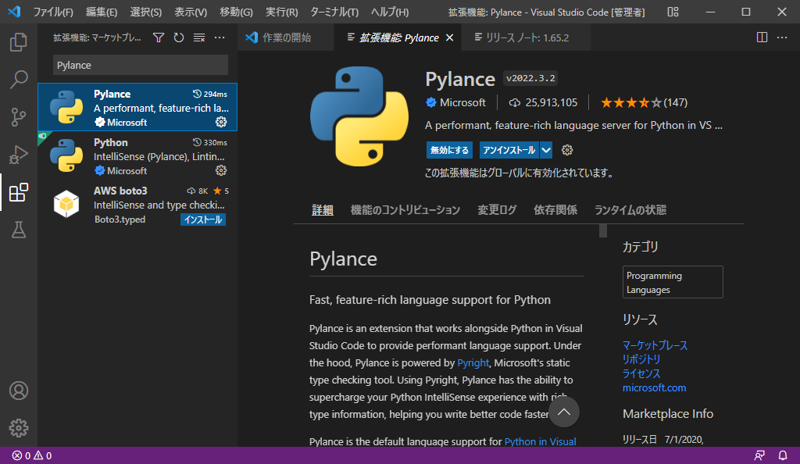Screen dimensions: 800x464
Task: Click the star rating (147)
Action: coord(644,102)
